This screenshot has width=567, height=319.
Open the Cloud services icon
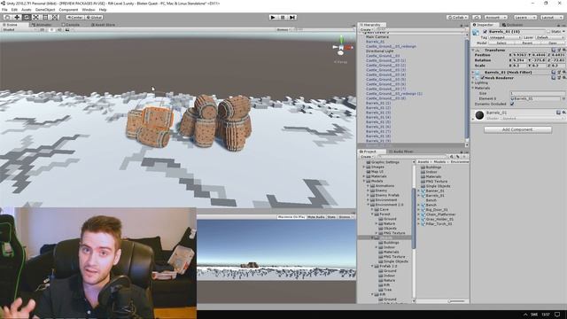coord(477,18)
